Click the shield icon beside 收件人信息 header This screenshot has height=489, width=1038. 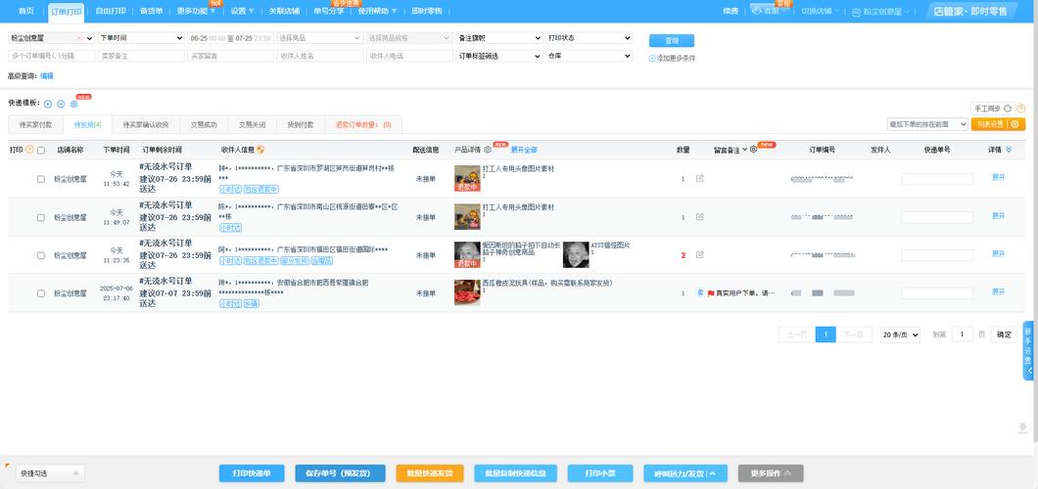pyautogui.click(x=260, y=150)
